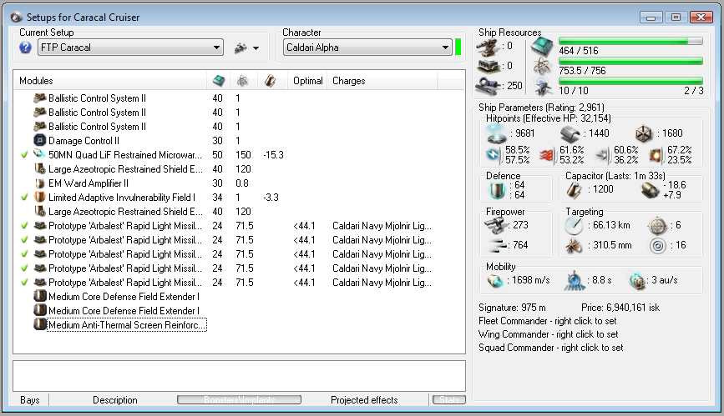Click the volley damage icon
The width and height of the screenshot is (724, 416).
[497, 245]
